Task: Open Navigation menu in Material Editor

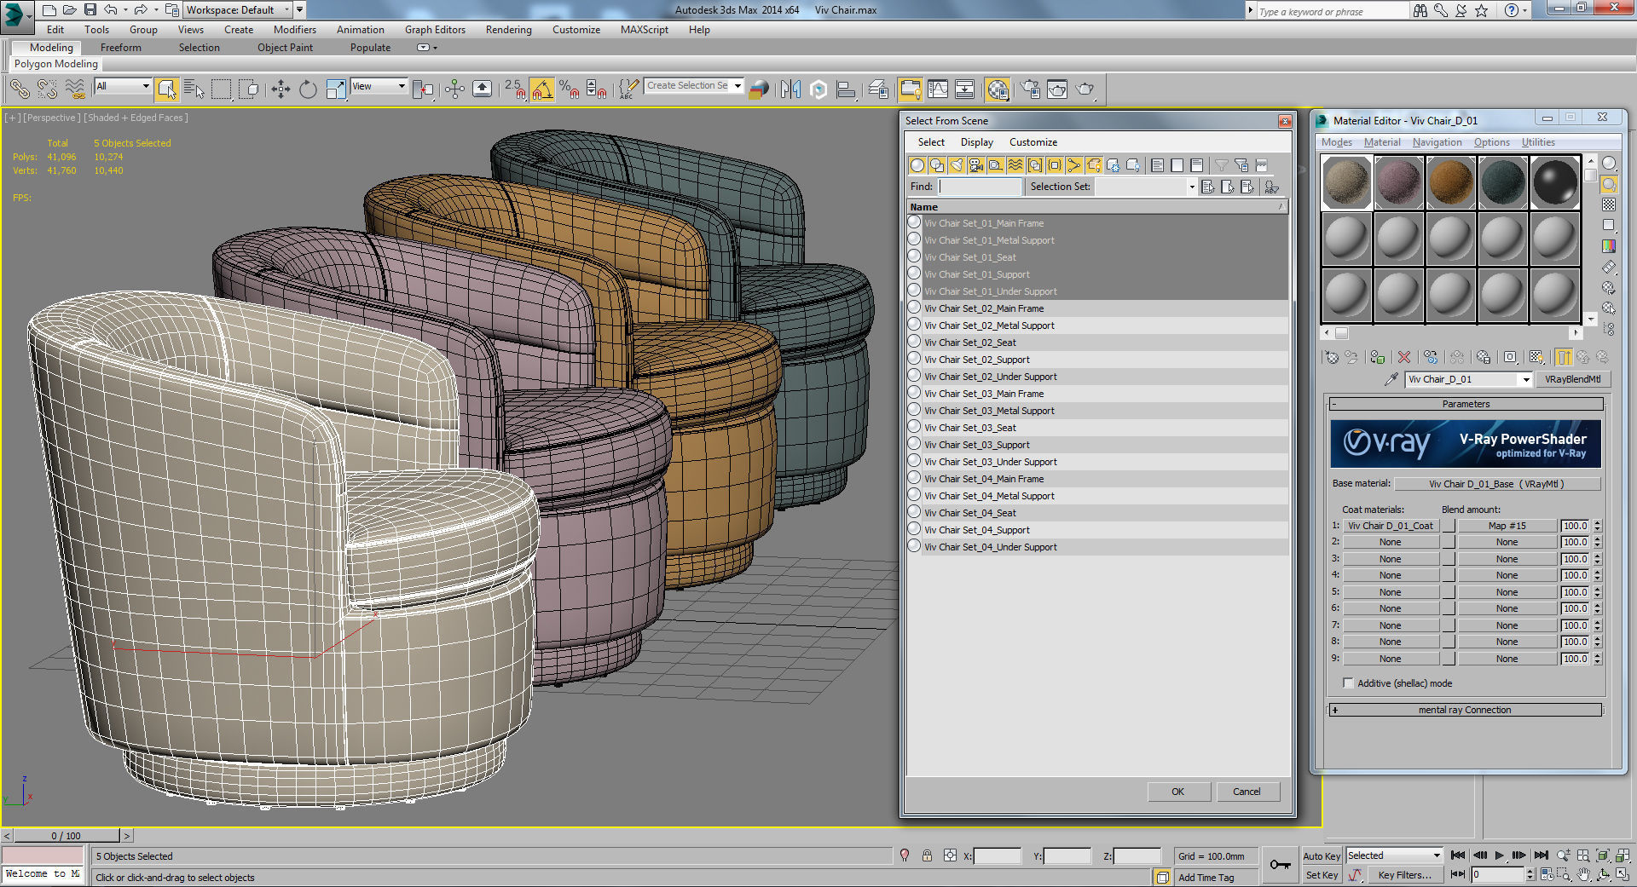Action: point(1437,142)
